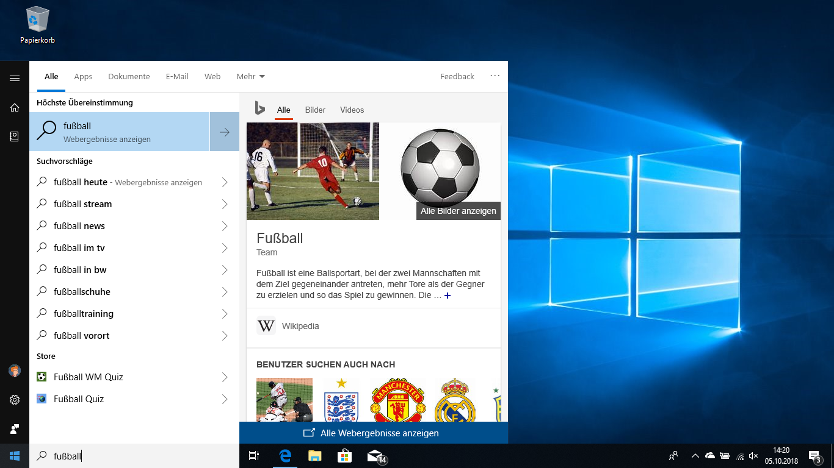Click the search box containing 'fußball'

134,456
